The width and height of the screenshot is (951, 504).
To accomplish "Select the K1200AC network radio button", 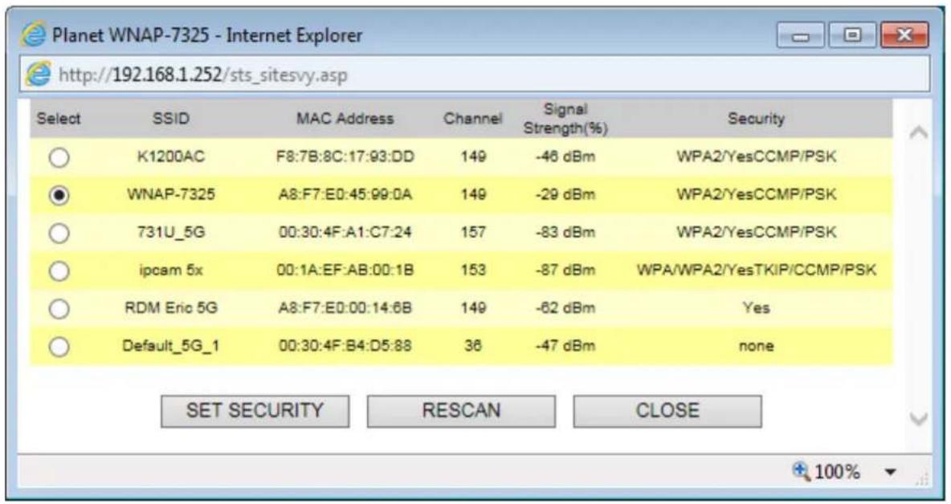I will click(x=59, y=158).
